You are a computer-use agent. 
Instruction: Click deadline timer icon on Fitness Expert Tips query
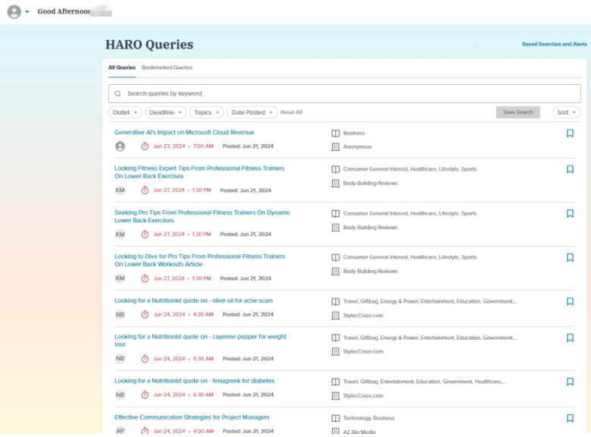(145, 190)
